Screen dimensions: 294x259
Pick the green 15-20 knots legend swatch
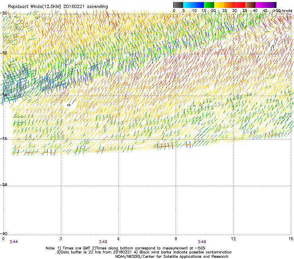[209, 5]
